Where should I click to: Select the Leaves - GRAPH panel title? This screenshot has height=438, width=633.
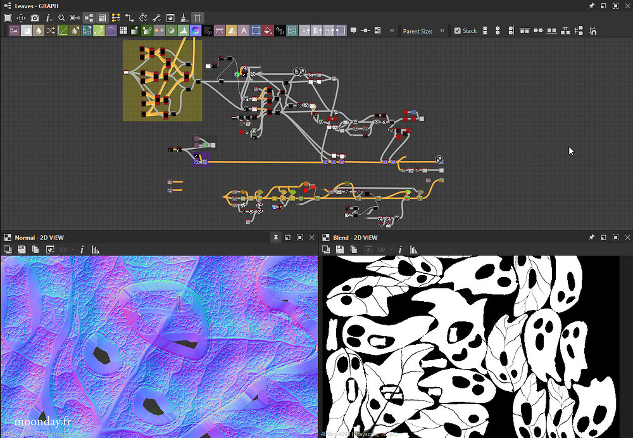37,6
